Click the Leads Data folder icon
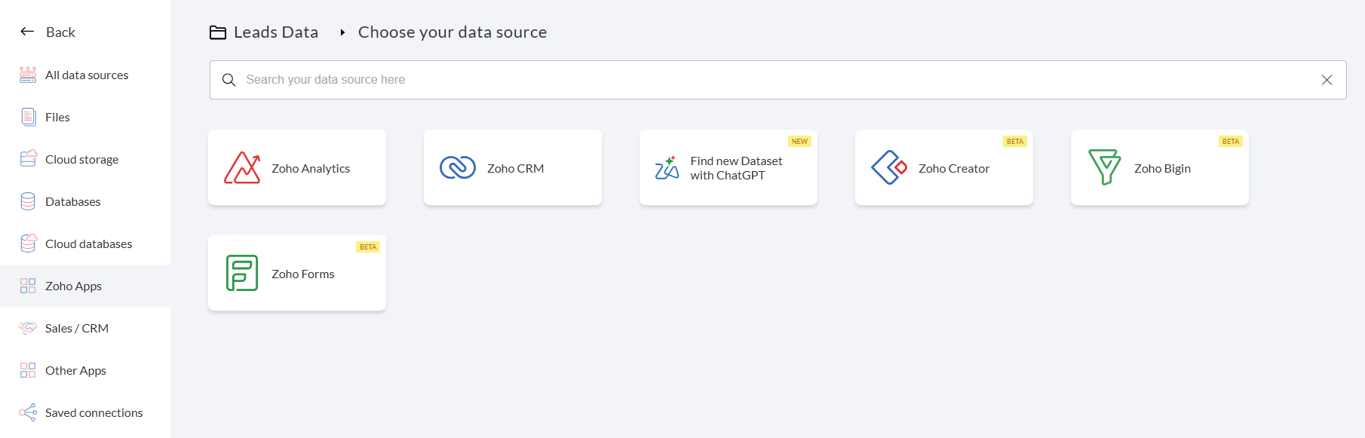Image resolution: width=1365 pixels, height=438 pixels. 218,32
